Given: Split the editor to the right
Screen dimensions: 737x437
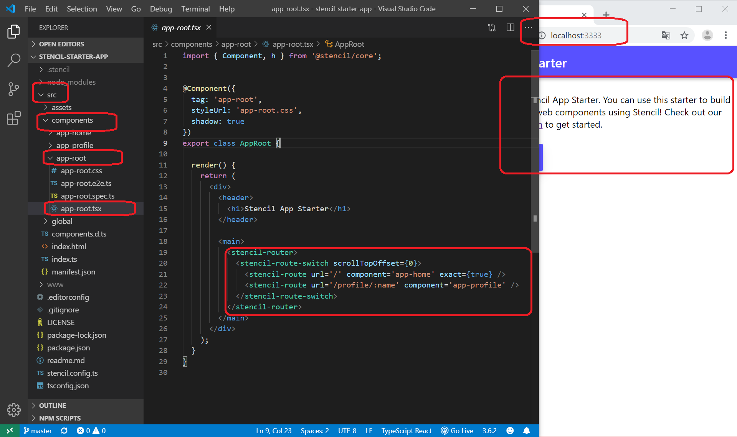Looking at the screenshot, I should tap(510, 28).
